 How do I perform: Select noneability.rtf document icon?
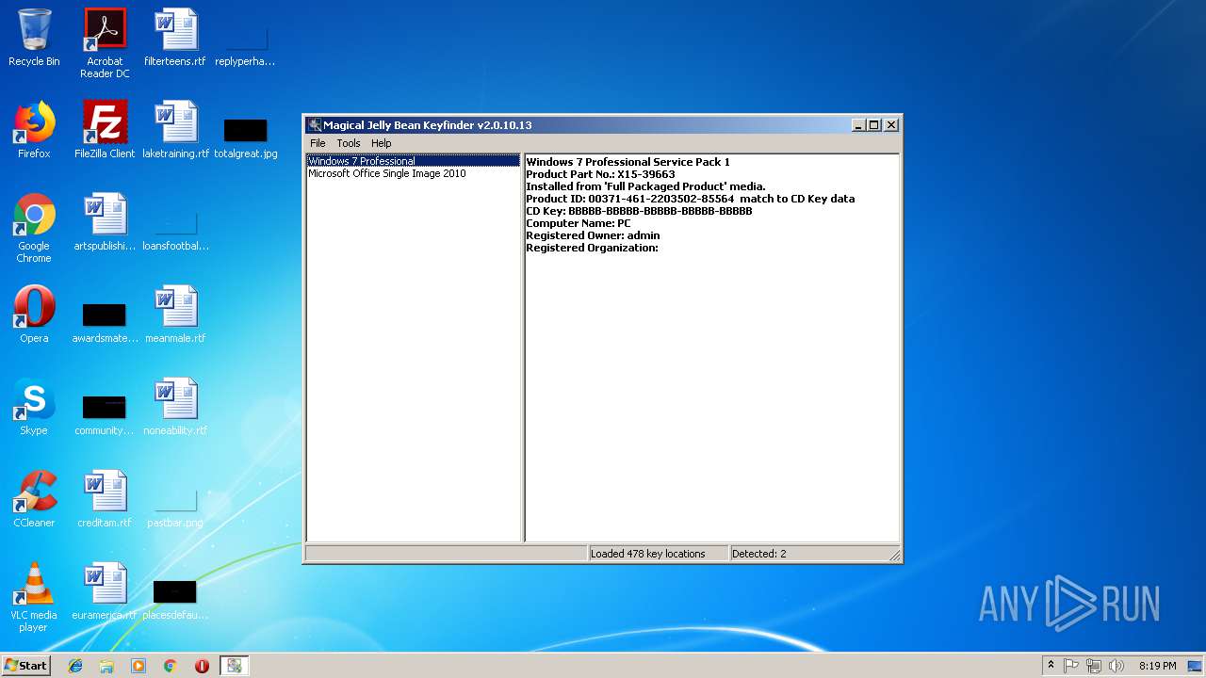point(175,407)
